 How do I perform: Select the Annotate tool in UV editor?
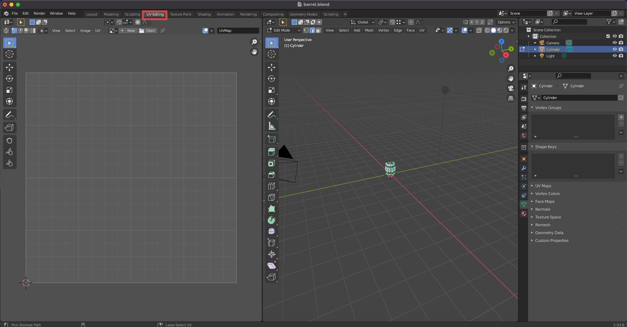click(x=9, y=115)
